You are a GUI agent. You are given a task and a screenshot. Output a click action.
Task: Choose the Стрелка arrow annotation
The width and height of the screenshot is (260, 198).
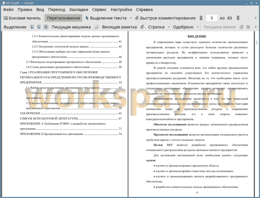click(x=156, y=27)
